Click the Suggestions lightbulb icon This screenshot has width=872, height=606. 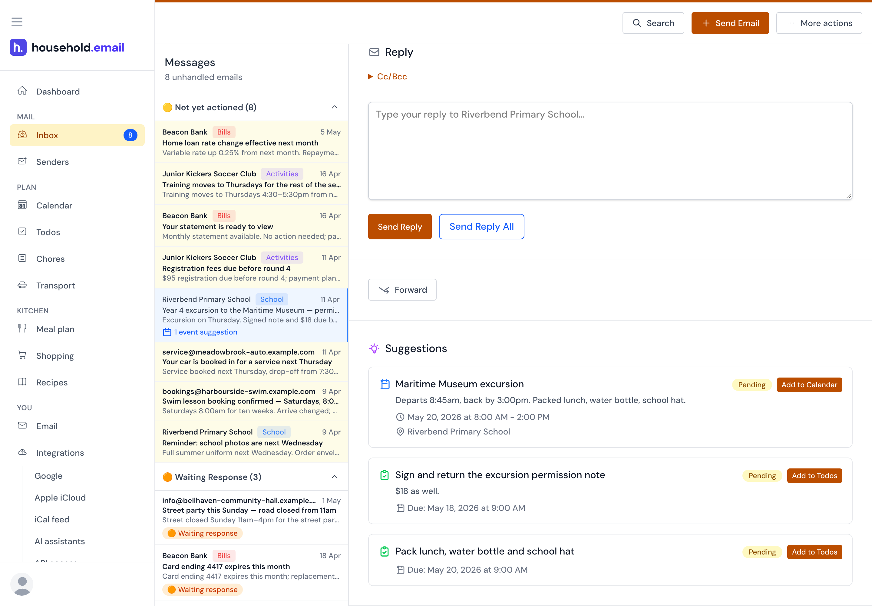click(374, 348)
